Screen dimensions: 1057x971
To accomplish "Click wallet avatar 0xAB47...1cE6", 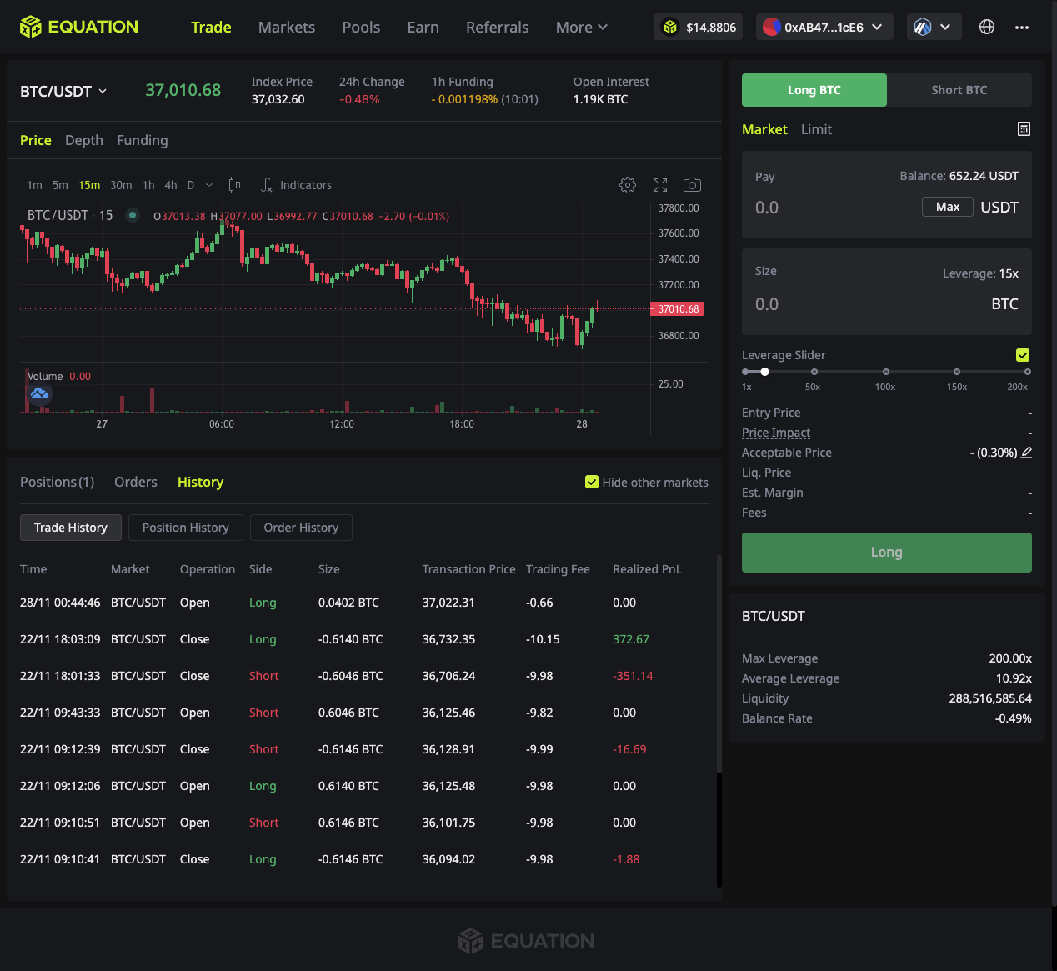I will (772, 27).
